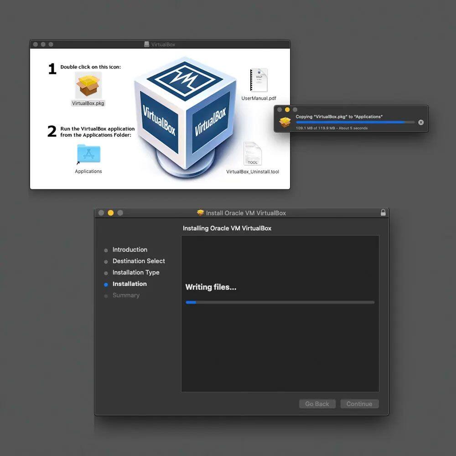Click the Copying "VirtualBox.pkg" to "Applications" text
456x456 pixels.
[x=339, y=117]
